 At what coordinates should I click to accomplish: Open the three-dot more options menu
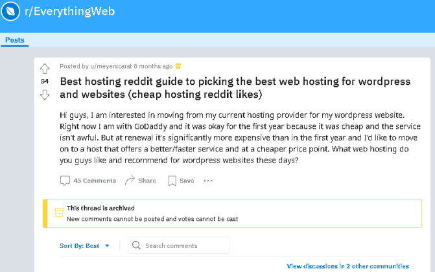coord(208,181)
